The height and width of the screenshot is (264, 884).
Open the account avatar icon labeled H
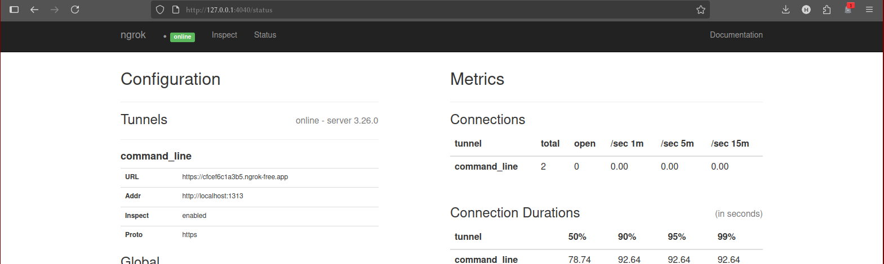pos(806,10)
